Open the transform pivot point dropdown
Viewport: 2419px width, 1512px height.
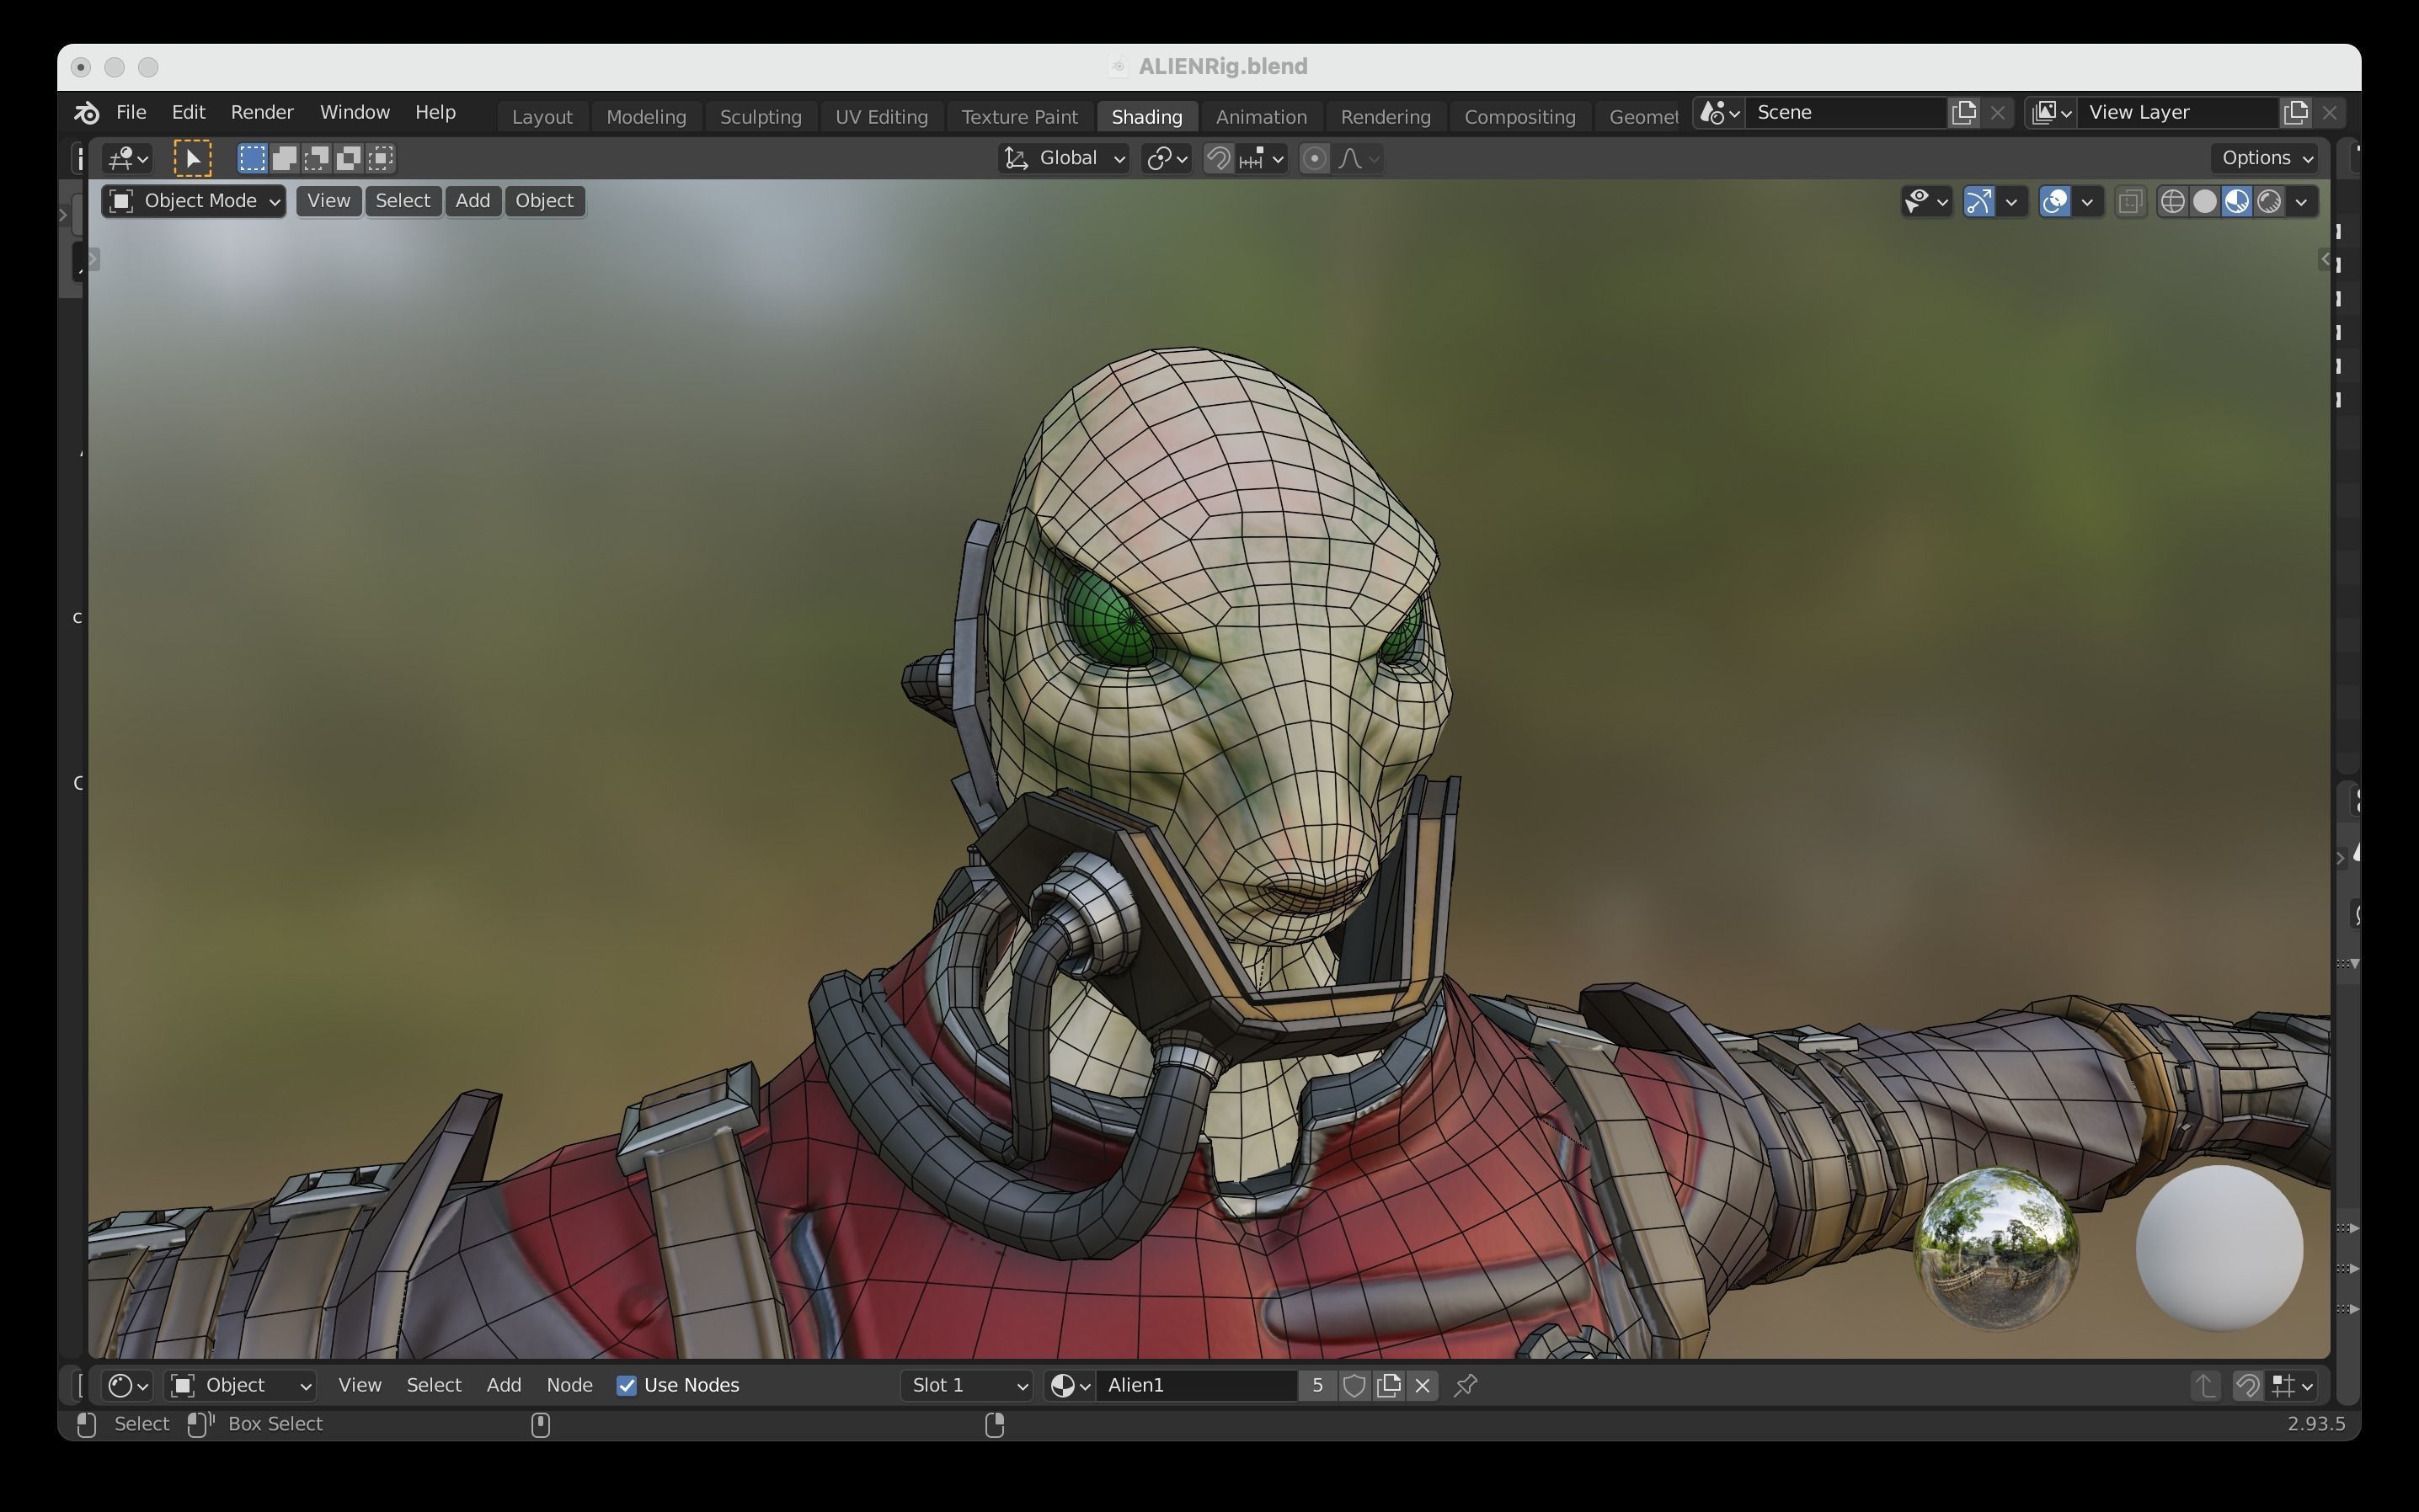[x=1167, y=158]
